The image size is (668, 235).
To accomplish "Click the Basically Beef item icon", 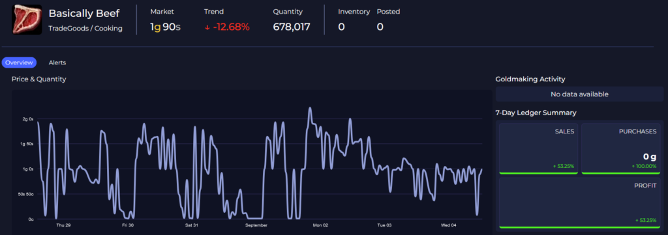I will pyautogui.click(x=27, y=20).
